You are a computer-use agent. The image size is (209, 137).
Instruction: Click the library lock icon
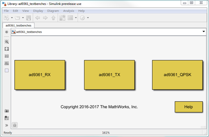point(15,125)
